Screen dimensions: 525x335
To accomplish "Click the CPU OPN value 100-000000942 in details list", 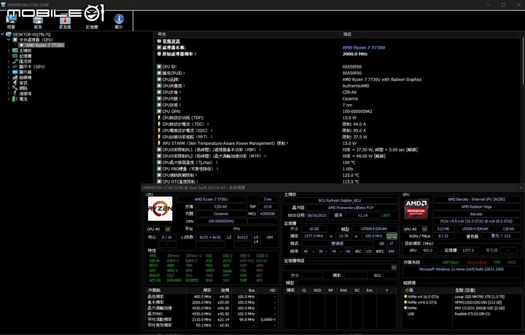I will coord(357,111).
